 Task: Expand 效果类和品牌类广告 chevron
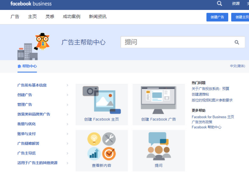(x=67, y=114)
